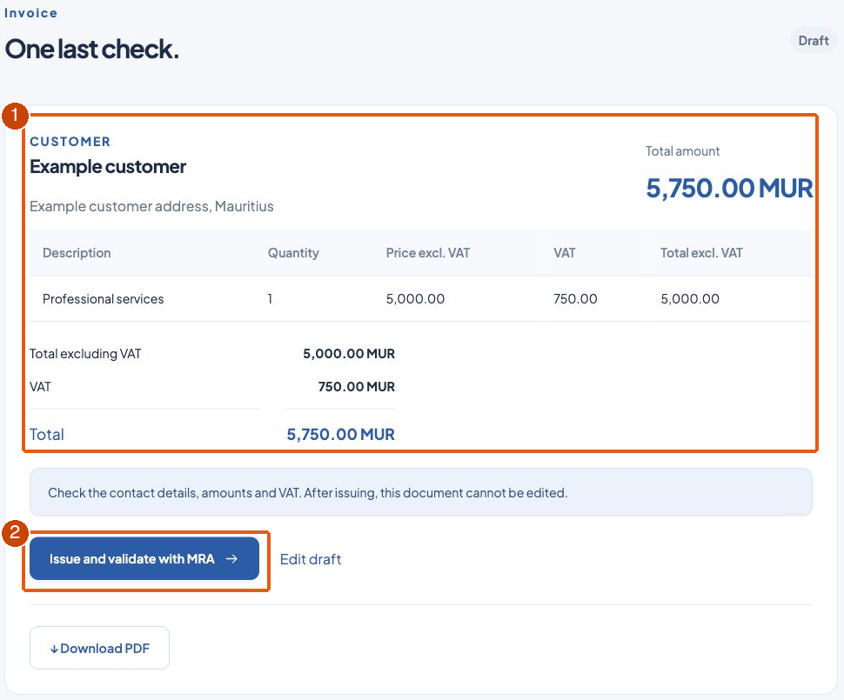This screenshot has width=844, height=700.
Task: Select the 5,000.00 MUR summary value
Action: click(349, 354)
